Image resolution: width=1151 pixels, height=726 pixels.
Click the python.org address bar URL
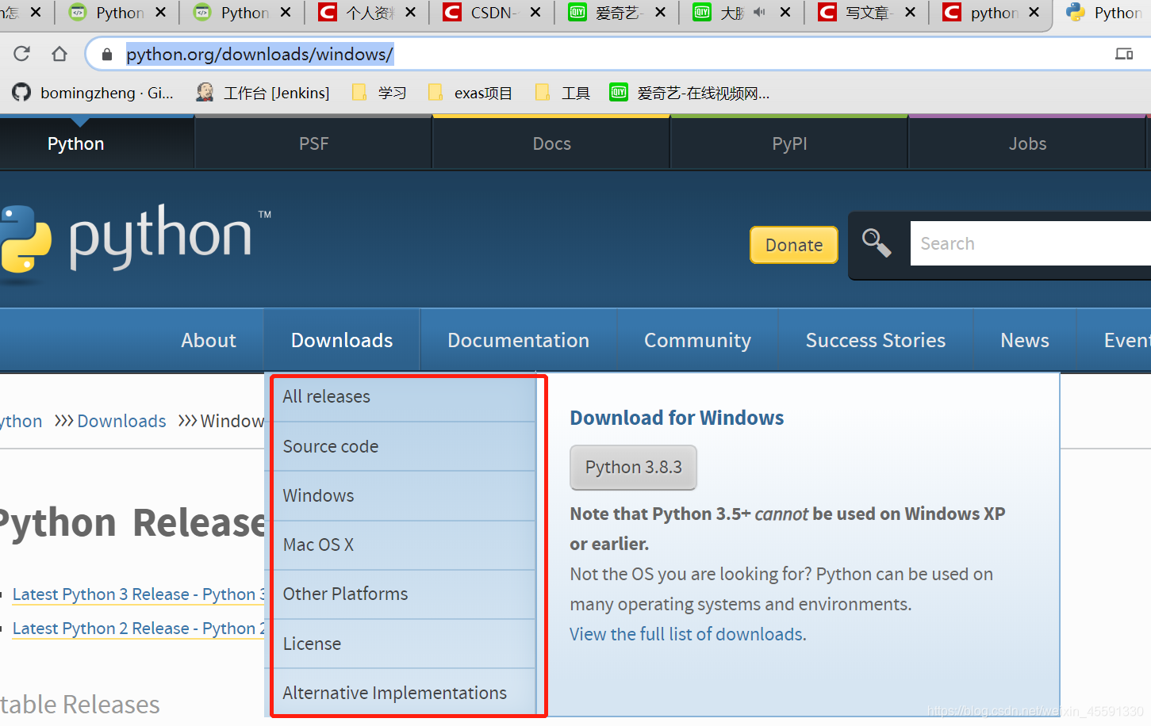pos(259,54)
